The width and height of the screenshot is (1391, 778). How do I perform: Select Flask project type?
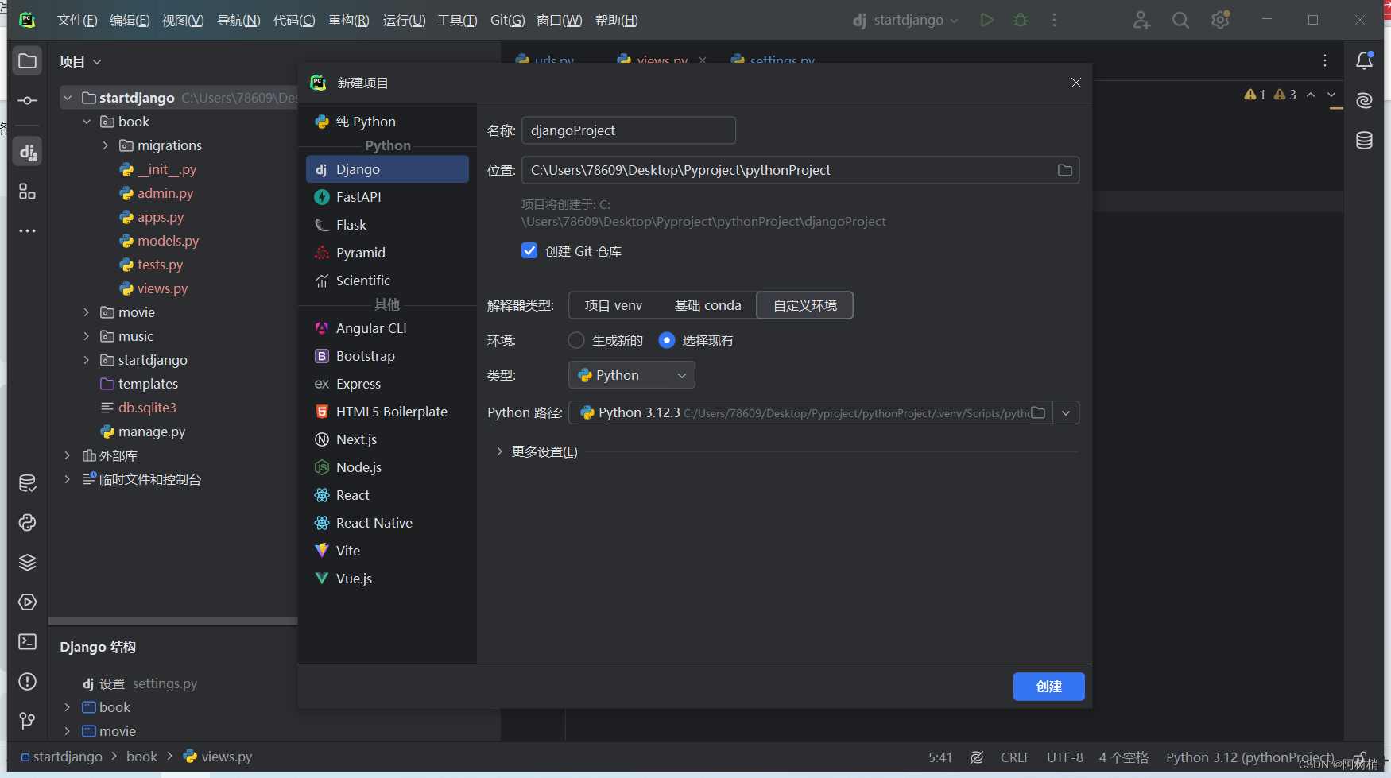point(387,225)
